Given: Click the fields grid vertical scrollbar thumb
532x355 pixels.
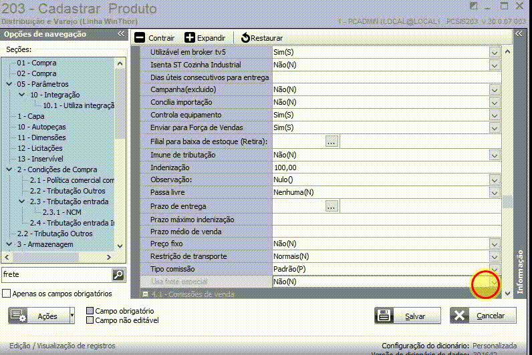Looking at the screenshot, I should [x=507, y=202].
